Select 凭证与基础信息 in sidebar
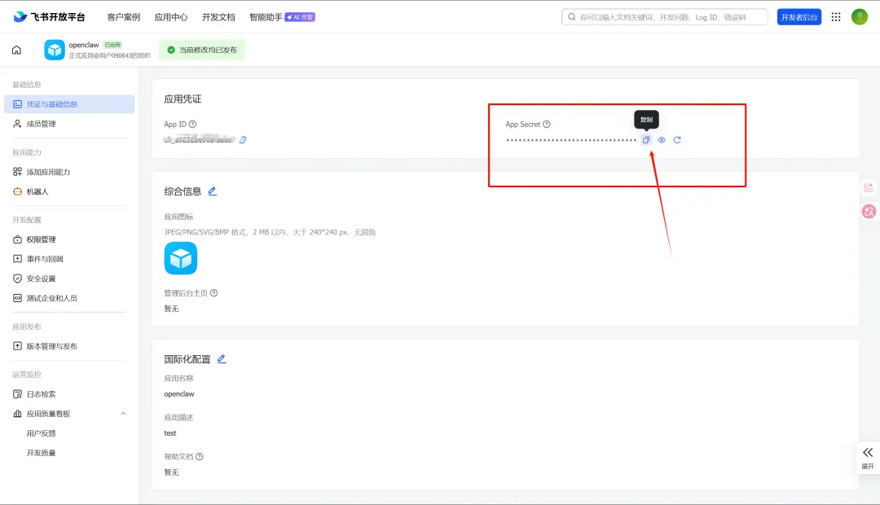This screenshot has height=505, width=880. (x=69, y=104)
